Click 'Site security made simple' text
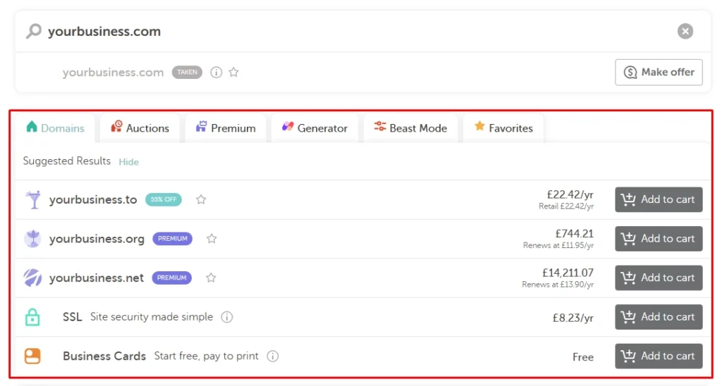Screen dimensions: 722x386 (152, 317)
